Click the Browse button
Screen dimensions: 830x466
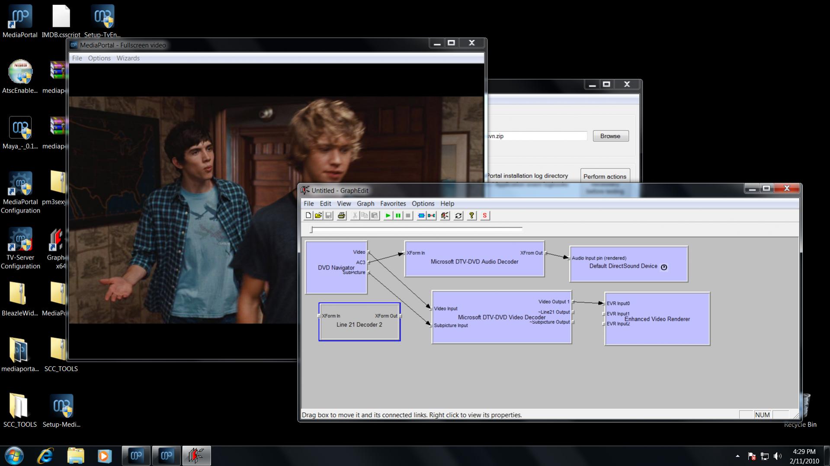coord(610,136)
